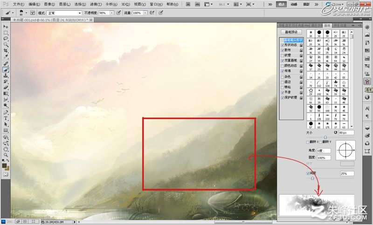This screenshot has height=225, width=373.
Task: Select the Gradient tool
Action: [x=6, y=93]
